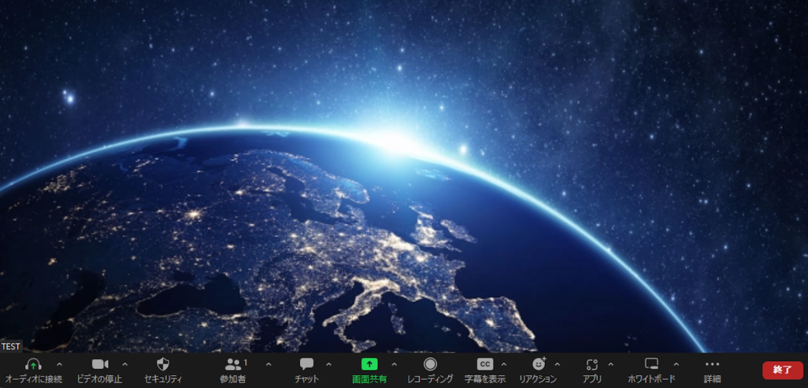The height and width of the screenshot is (388, 808).
Task: Open the Whiteboard icon
Action: 651,364
